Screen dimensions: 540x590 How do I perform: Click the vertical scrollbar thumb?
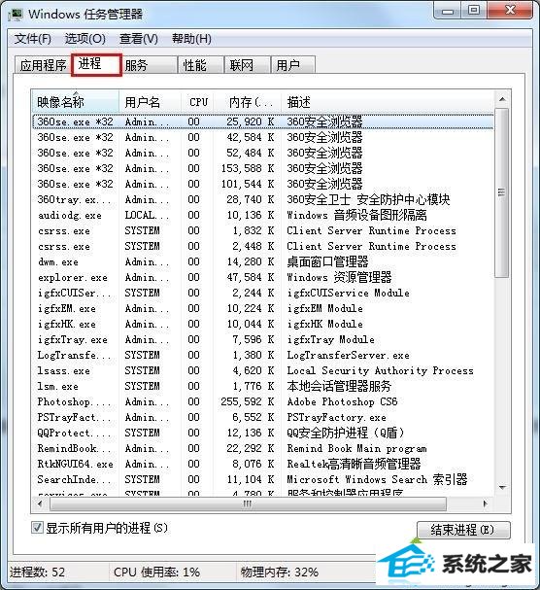coord(502,193)
